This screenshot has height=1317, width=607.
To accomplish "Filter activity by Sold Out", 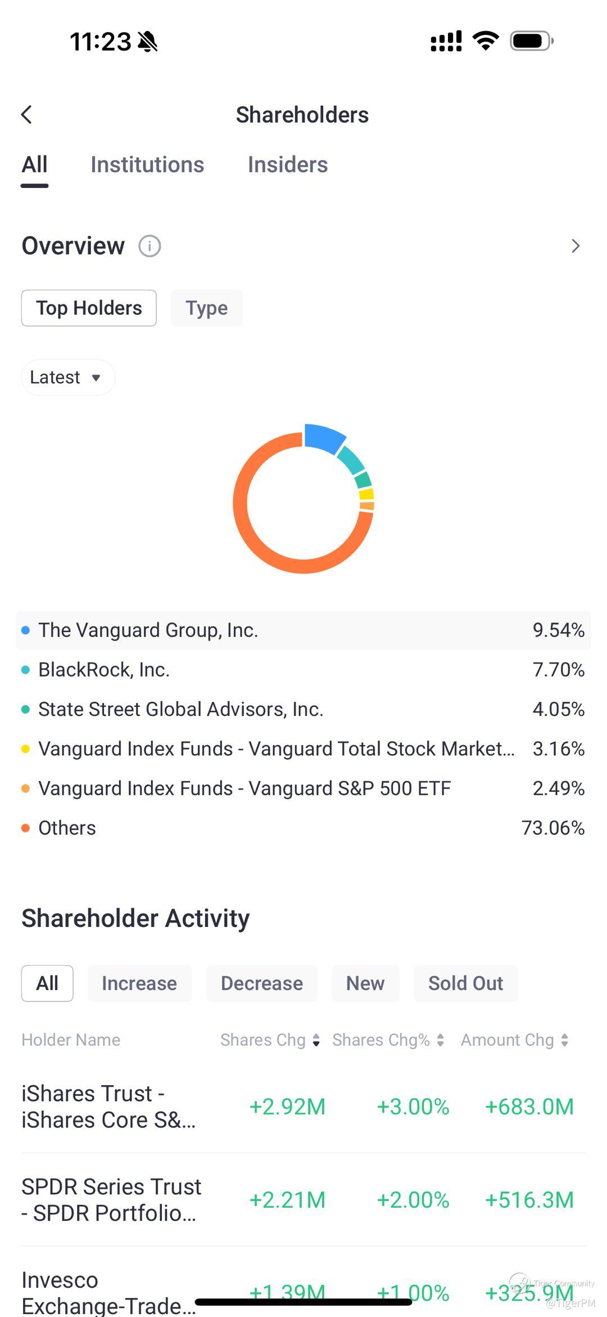I will click(465, 983).
